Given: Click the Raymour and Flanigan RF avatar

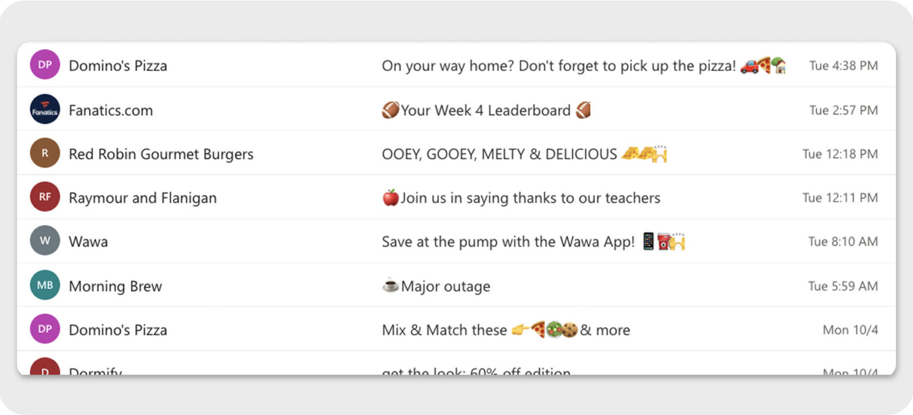Looking at the screenshot, I should [45, 197].
